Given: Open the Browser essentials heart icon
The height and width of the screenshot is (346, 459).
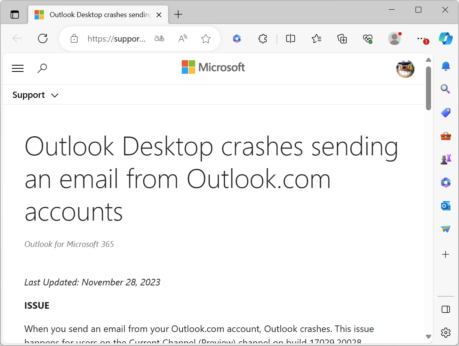Looking at the screenshot, I should click(367, 38).
